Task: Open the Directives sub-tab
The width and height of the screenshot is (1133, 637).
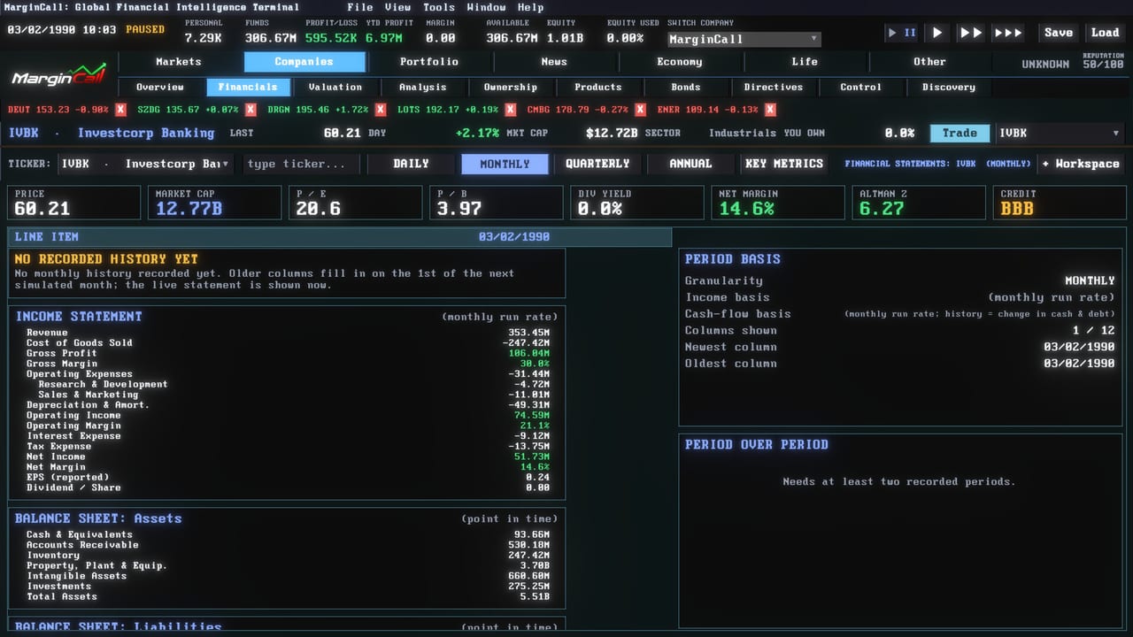Action: [x=774, y=87]
